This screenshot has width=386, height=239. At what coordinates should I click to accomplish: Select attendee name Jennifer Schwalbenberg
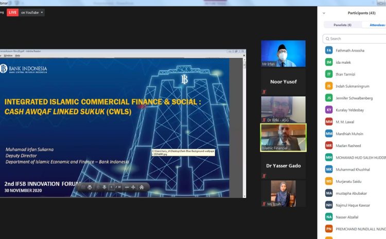(354, 98)
